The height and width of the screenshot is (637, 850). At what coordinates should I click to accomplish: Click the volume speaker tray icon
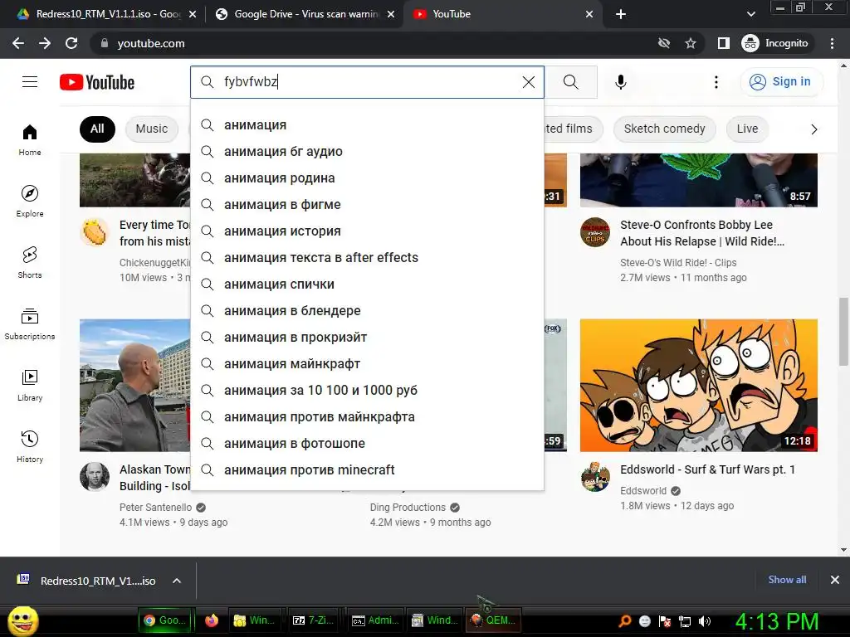point(705,621)
